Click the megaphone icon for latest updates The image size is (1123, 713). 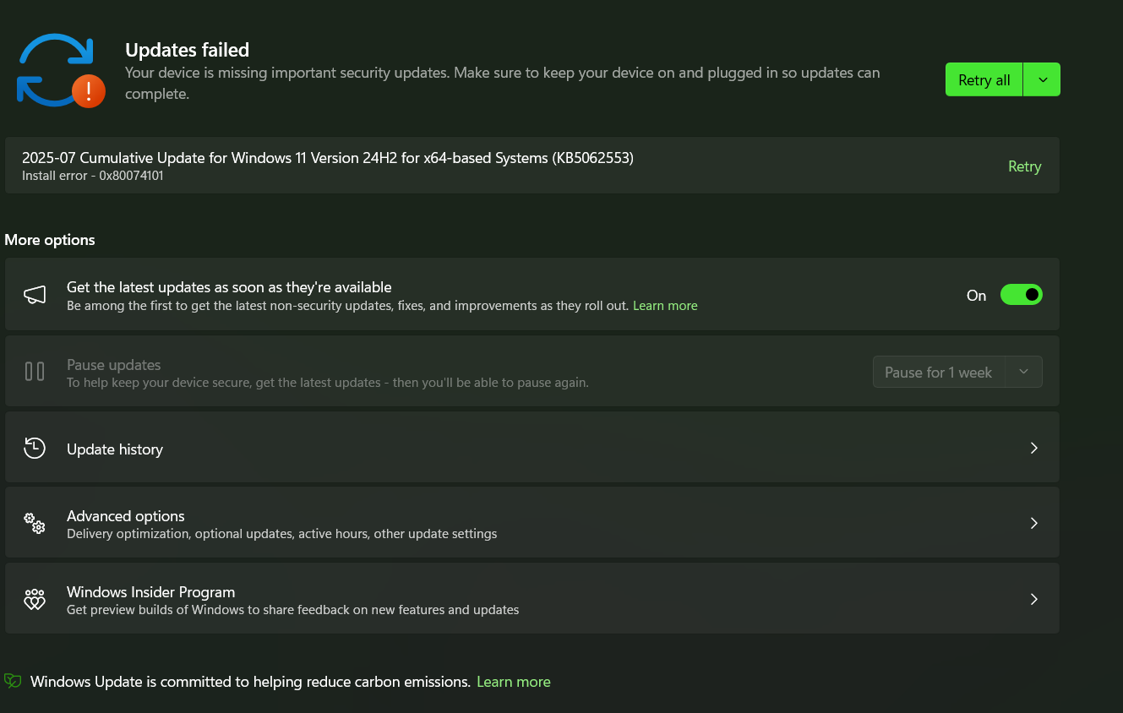(35, 295)
